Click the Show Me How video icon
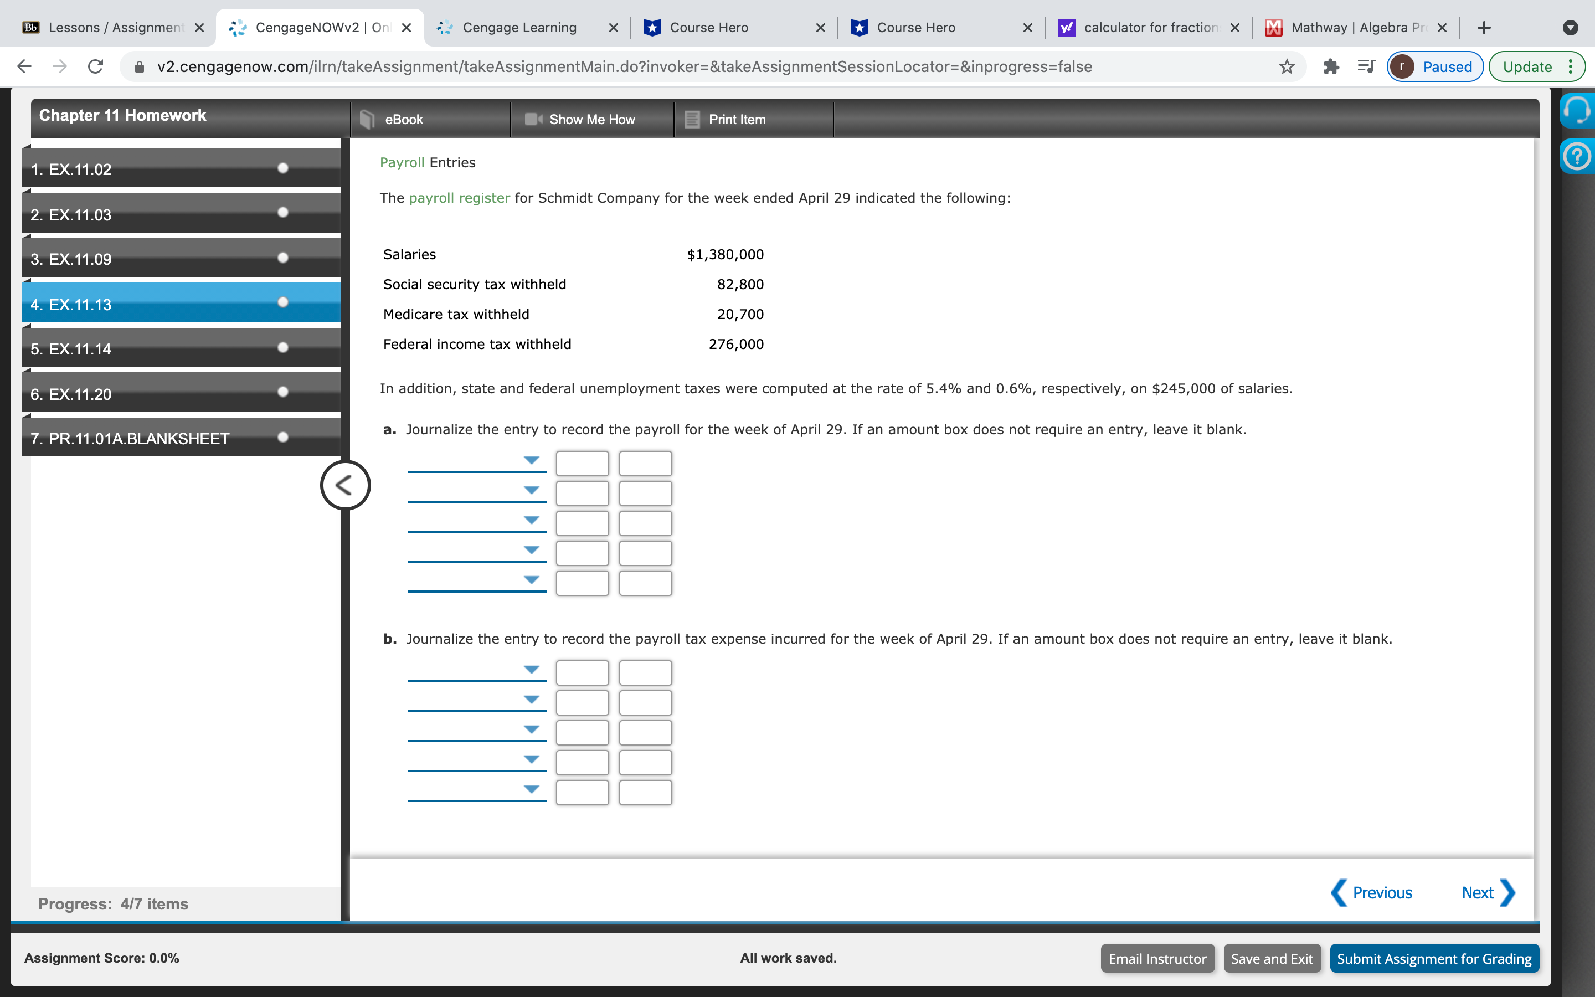Viewport: 1595px width, 997px height. point(533,119)
